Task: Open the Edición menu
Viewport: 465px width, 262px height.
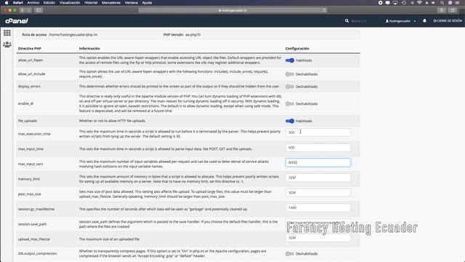Action: click(x=49, y=3)
